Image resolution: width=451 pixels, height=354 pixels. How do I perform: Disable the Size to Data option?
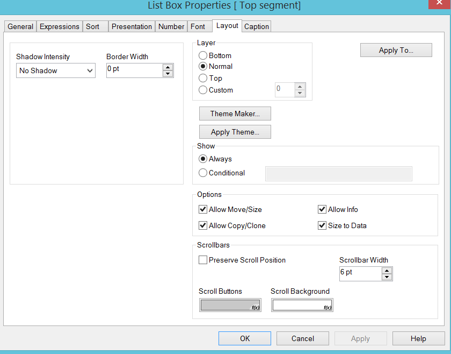[322, 225]
